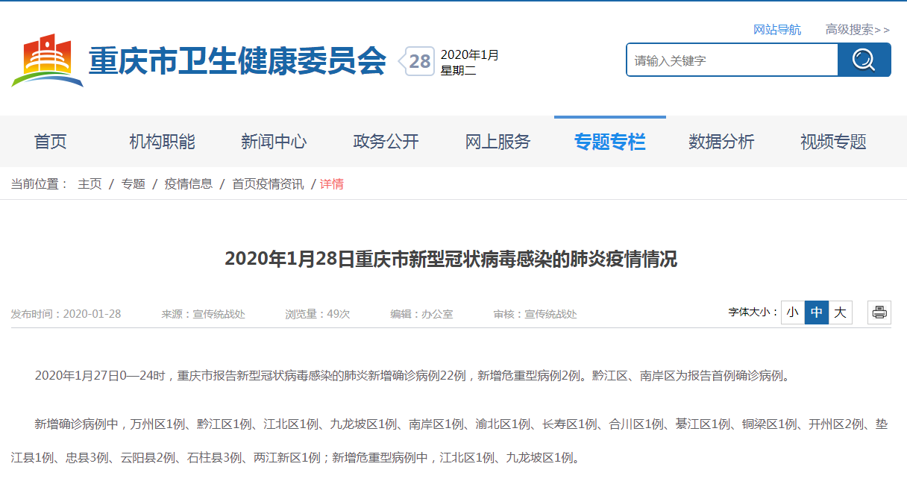The image size is (907, 493).
Task: Select medium font size 中
Action: (817, 313)
